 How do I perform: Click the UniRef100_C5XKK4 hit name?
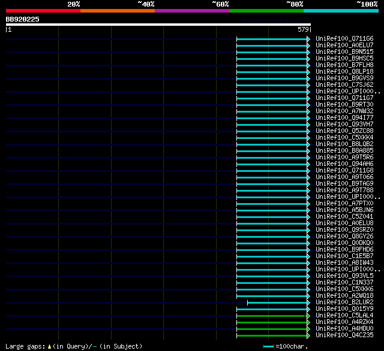point(344,138)
